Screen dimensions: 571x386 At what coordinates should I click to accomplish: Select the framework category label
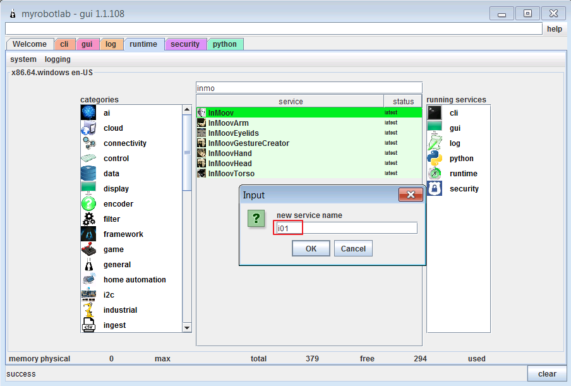[x=123, y=234]
